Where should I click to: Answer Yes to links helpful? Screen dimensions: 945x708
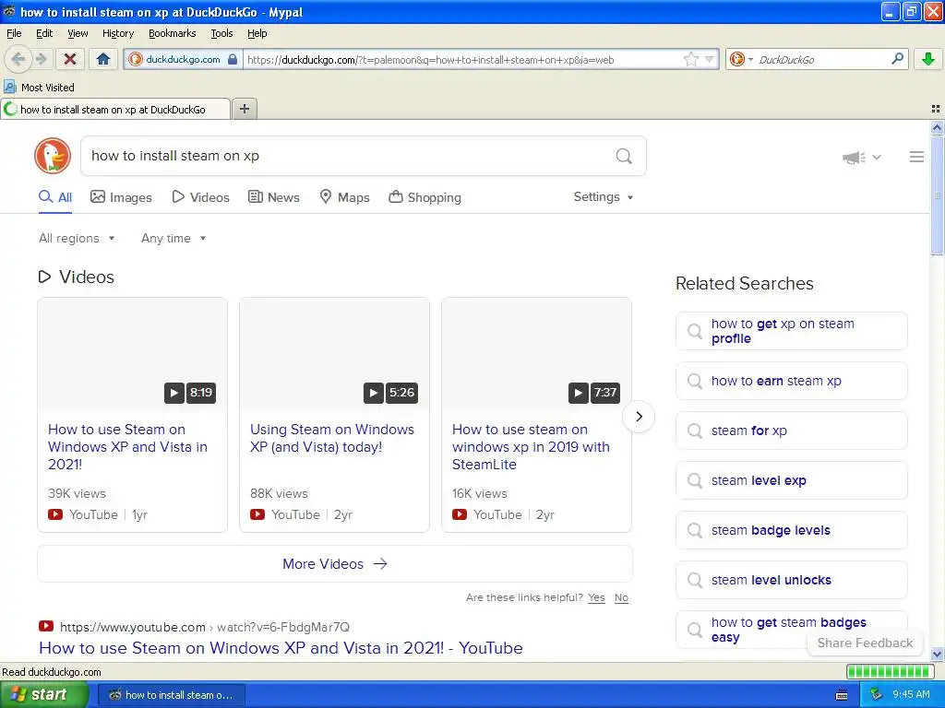[596, 597]
